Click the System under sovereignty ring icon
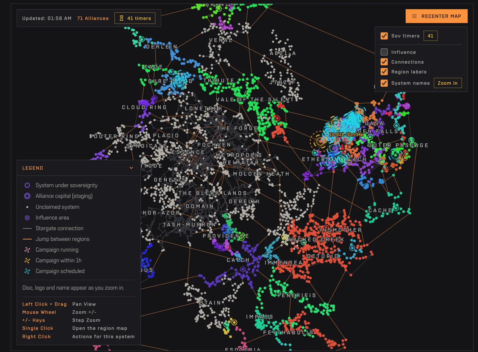This screenshot has width=478, height=352. (x=27, y=185)
